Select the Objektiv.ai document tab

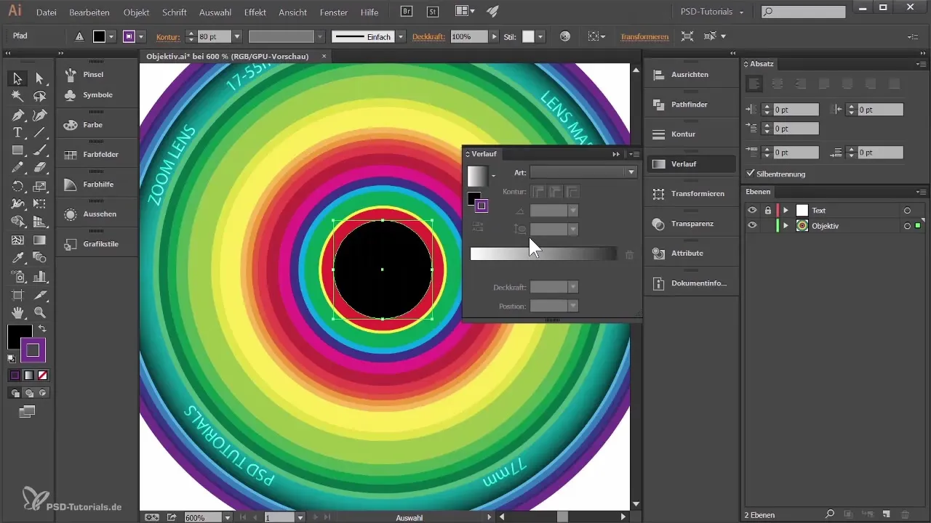pyautogui.click(x=228, y=56)
